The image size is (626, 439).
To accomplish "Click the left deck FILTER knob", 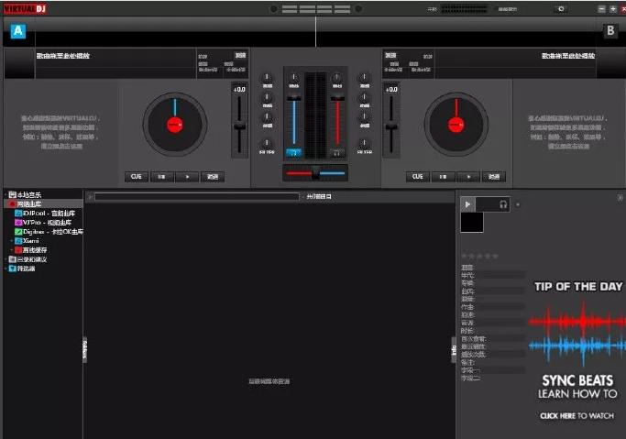I will (267, 143).
